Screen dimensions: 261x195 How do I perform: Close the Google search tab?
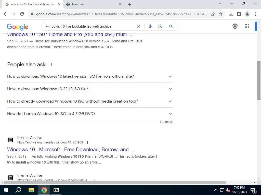(59, 5)
